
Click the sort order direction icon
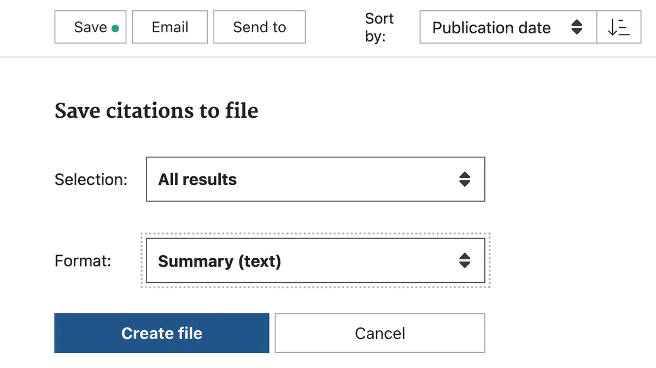[619, 27]
